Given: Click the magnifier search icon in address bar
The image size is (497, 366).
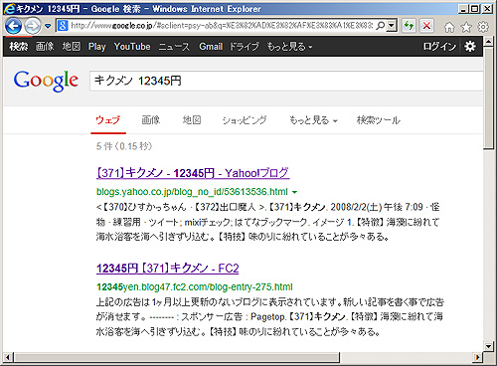Looking at the screenshot, I should (381, 26).
